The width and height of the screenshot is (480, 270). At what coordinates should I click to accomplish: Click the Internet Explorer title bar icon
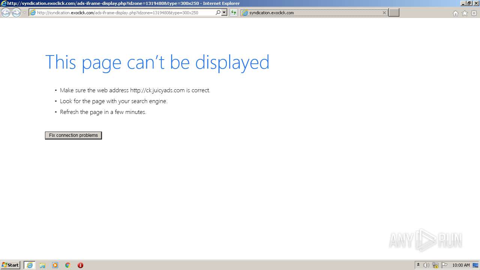3,3
